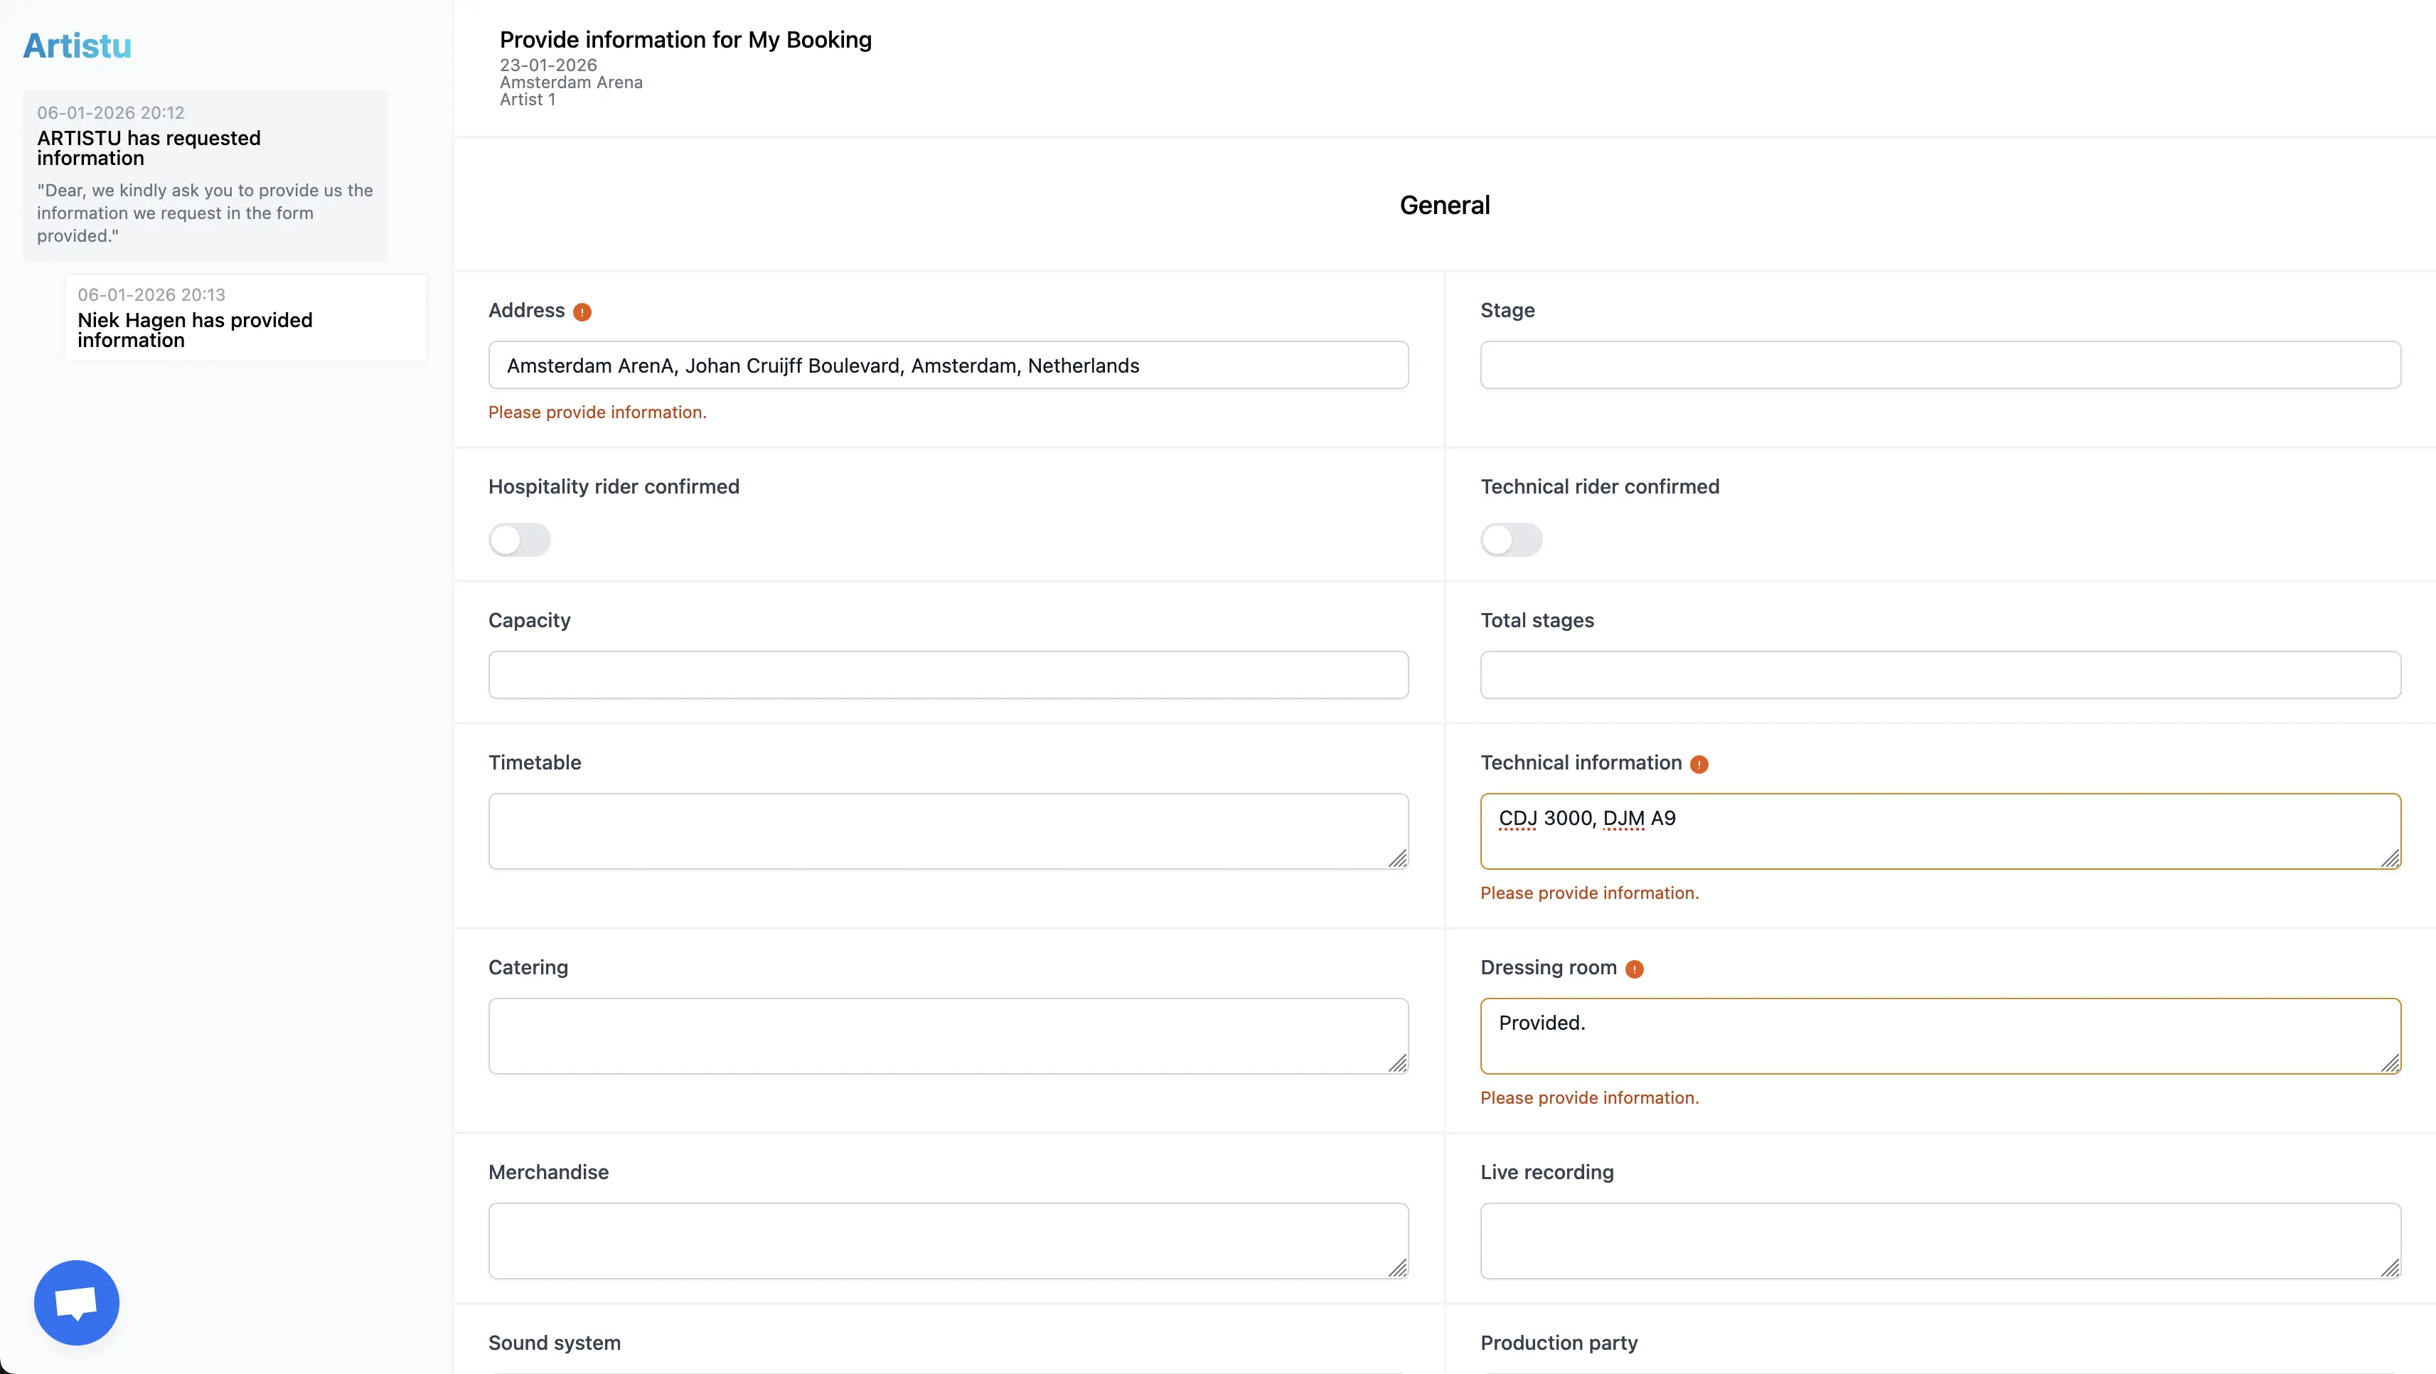
Task: Open the chat support bubble icon
Action: tap(77, 1301)
